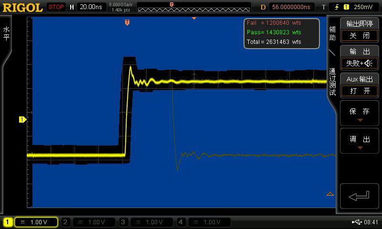Switch to the 通过测试 pass test tab
This screenshot has width=382, height=229.
point(332,81)
